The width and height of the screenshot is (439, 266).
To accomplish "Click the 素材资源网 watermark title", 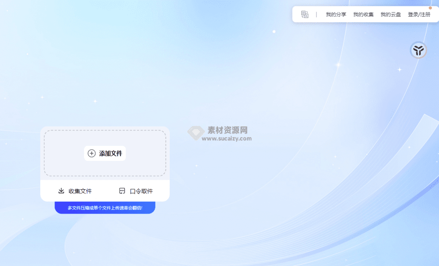I will 228,130.
